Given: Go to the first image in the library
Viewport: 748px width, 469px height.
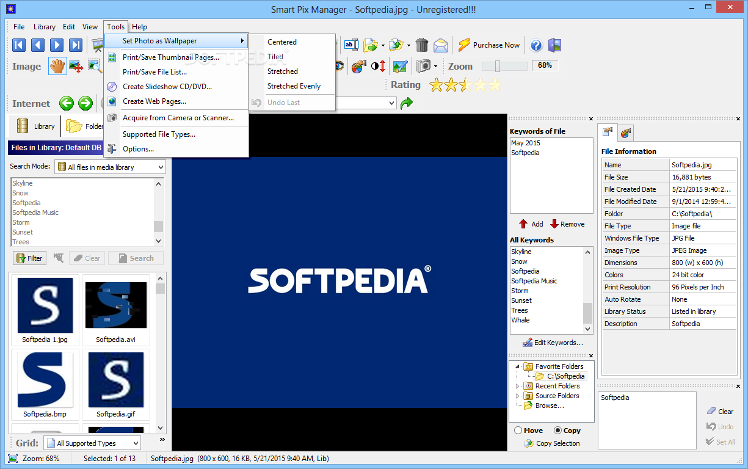Looking at the screenshot, I should click(19, 45).
